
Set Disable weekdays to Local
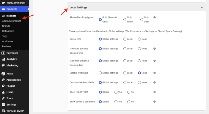tap(125, 73)
